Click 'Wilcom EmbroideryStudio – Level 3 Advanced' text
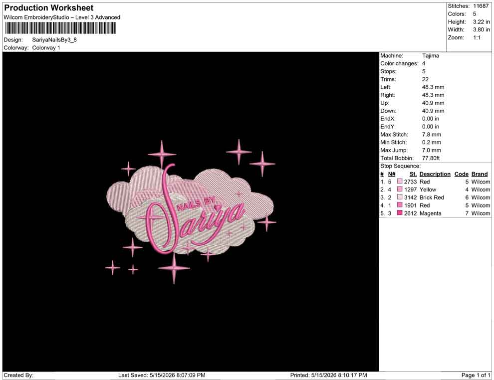This screenshot has width=494, height=380. (62, 17)
